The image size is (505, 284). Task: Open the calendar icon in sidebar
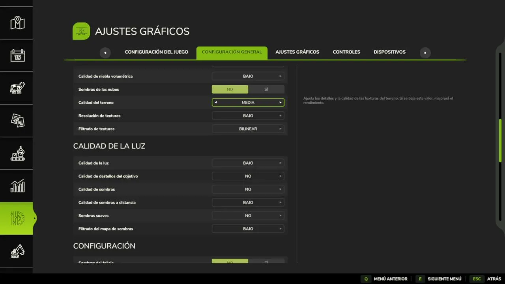point(17,55)
